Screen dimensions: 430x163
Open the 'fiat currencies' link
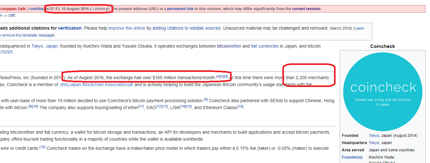point(265,46)
